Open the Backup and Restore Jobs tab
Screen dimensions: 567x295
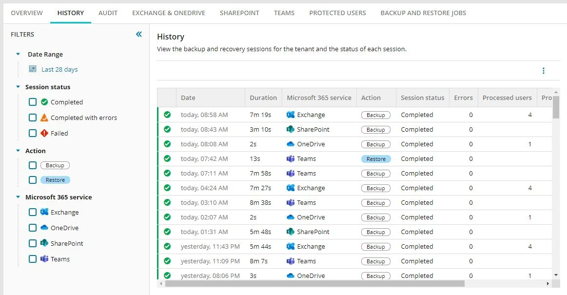tap(423, 13)
